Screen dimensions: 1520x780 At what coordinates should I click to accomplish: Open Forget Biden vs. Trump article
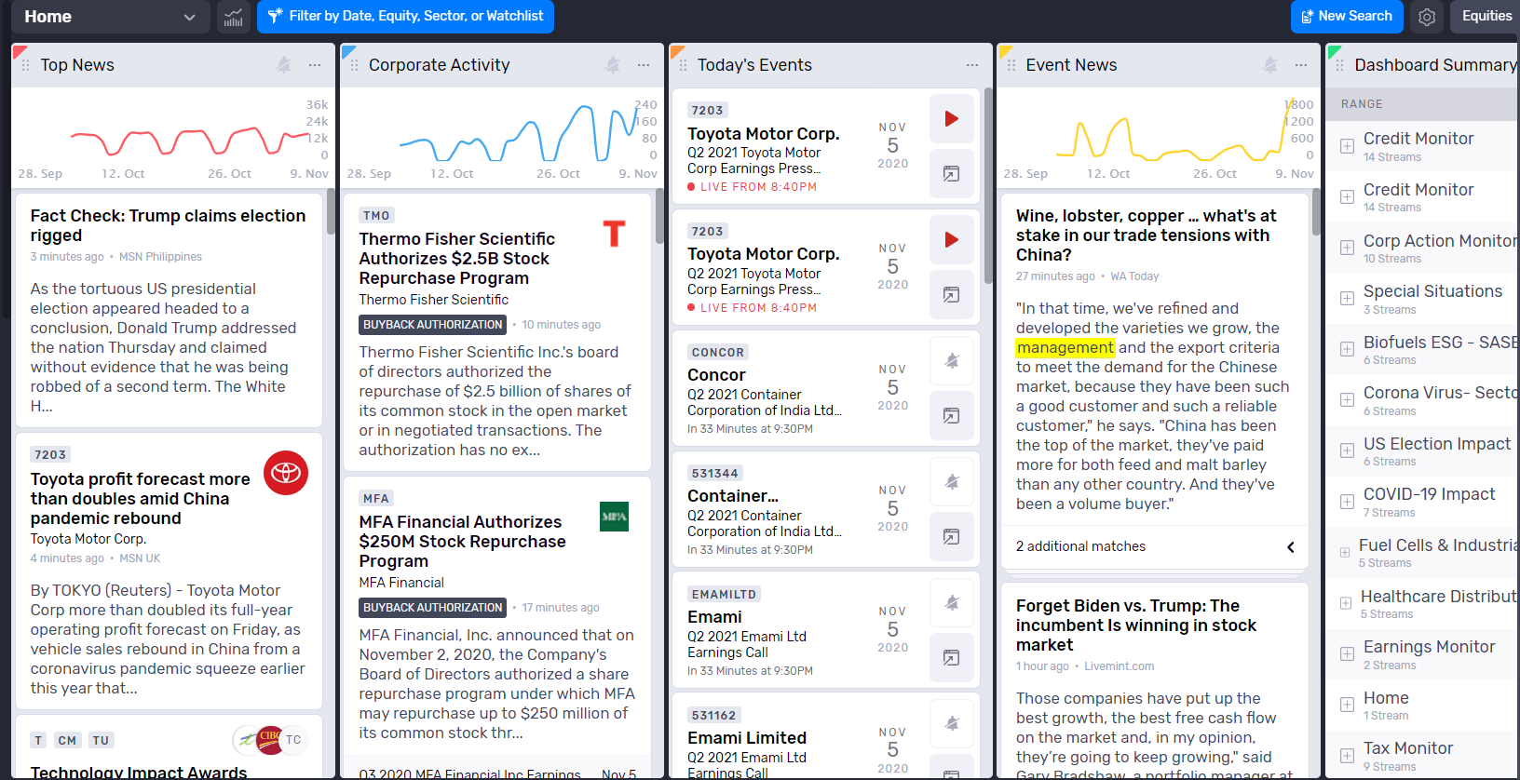coord(1136,625)
